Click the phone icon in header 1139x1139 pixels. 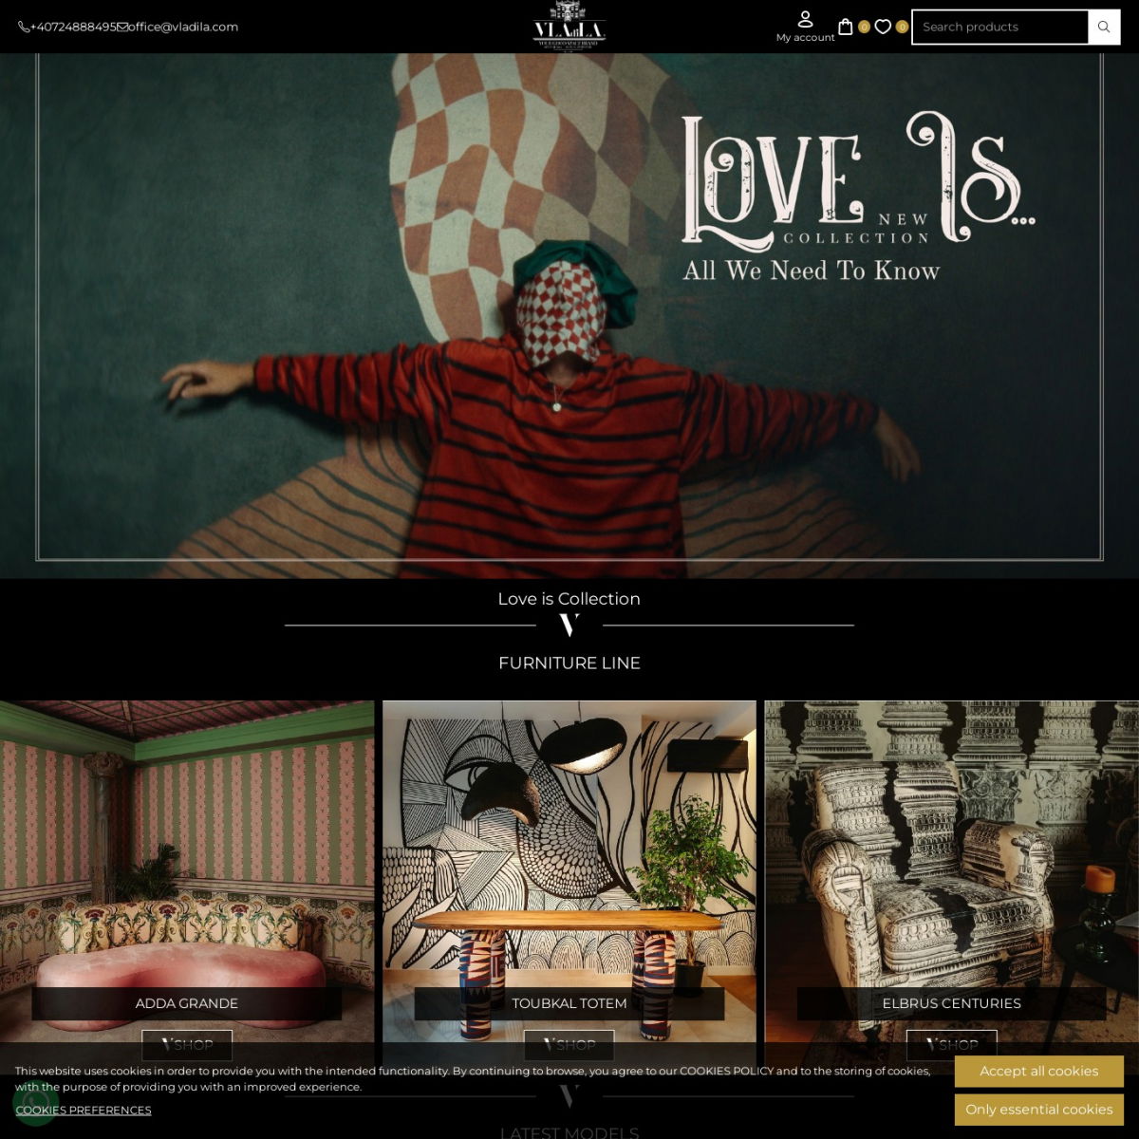pyautogui.click(x=24, y=27)
